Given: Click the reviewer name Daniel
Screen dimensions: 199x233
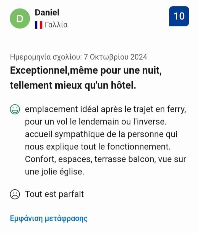Looking at the screenshot, I should point(47,12).
